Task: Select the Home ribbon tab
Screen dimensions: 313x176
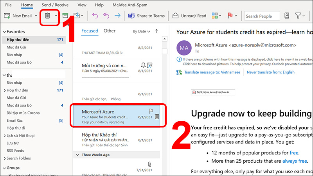Action: tap(27, 5)
